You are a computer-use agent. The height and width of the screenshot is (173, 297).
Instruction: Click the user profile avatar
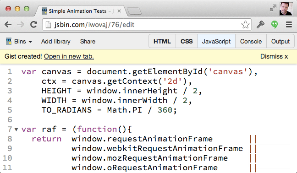286,9
